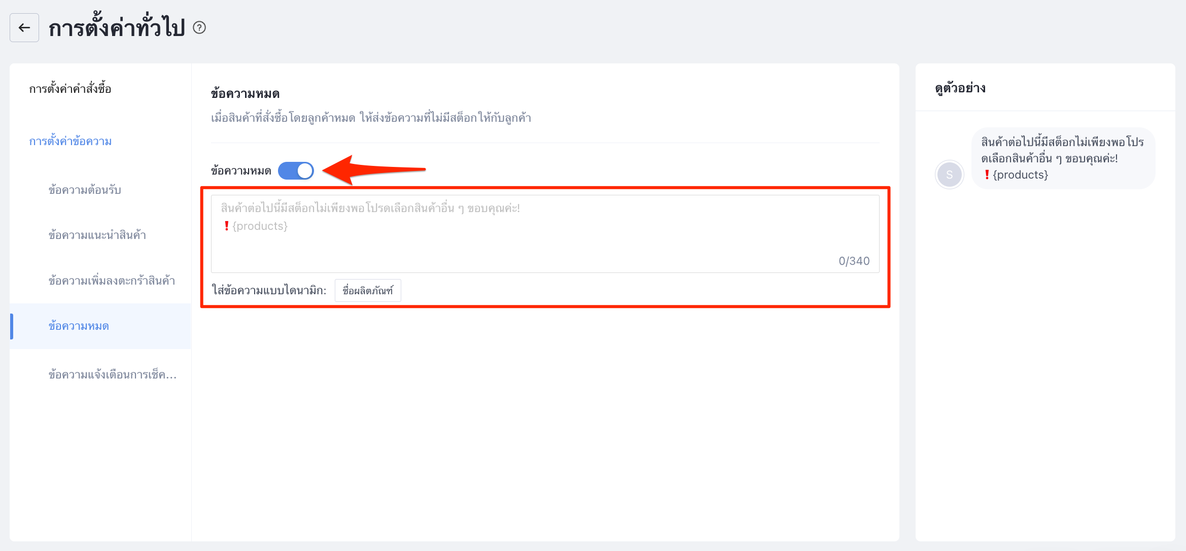The width and height of the screenshot is (1186, 551).
Task: Click the ดูตัวอย่าง preview heading
Action: click(960, 88)
